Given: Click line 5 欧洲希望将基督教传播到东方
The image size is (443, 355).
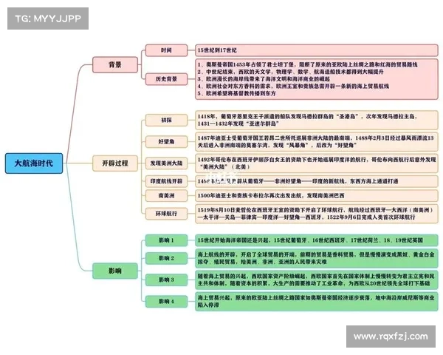Looking at the screenshot, I should [237, 93].
